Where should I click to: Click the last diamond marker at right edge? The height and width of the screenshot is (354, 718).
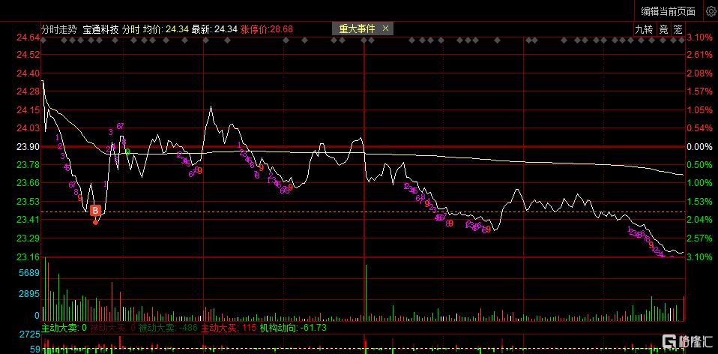pyautogui.click(x=680, y=40)
